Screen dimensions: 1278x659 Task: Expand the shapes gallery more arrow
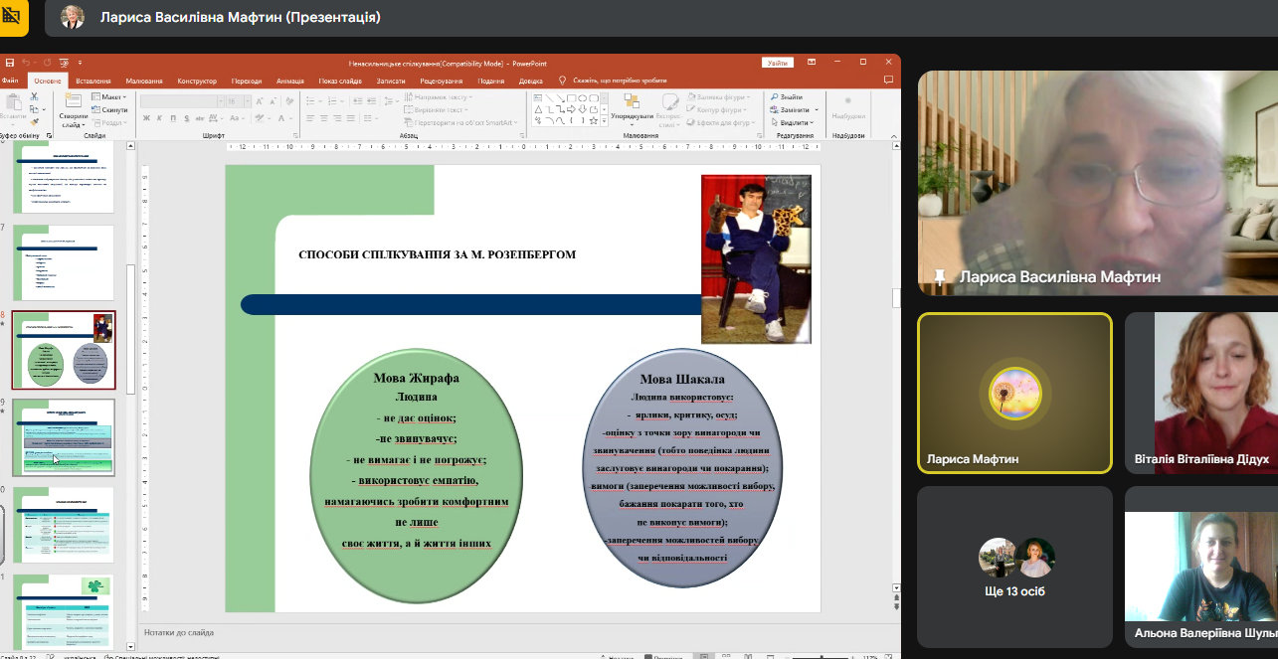pyautogui.click(x=606, y=120)
